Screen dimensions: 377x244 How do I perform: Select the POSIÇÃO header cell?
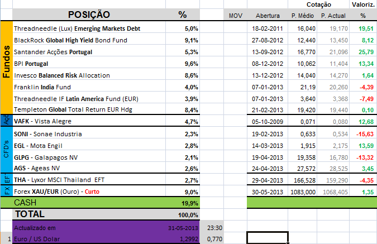pyautogui.click(x=89, y=15)
